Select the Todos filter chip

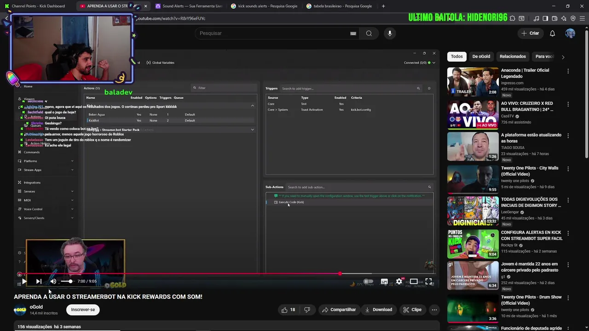click(x=456, y=57)
